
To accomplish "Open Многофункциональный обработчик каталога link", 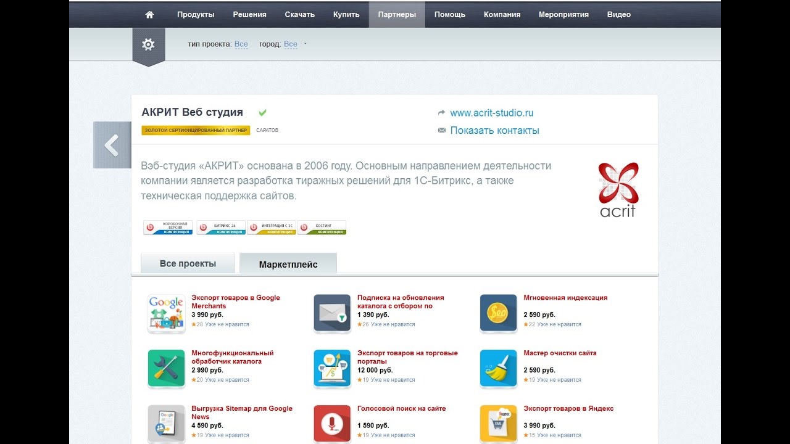I will (233, 357).
